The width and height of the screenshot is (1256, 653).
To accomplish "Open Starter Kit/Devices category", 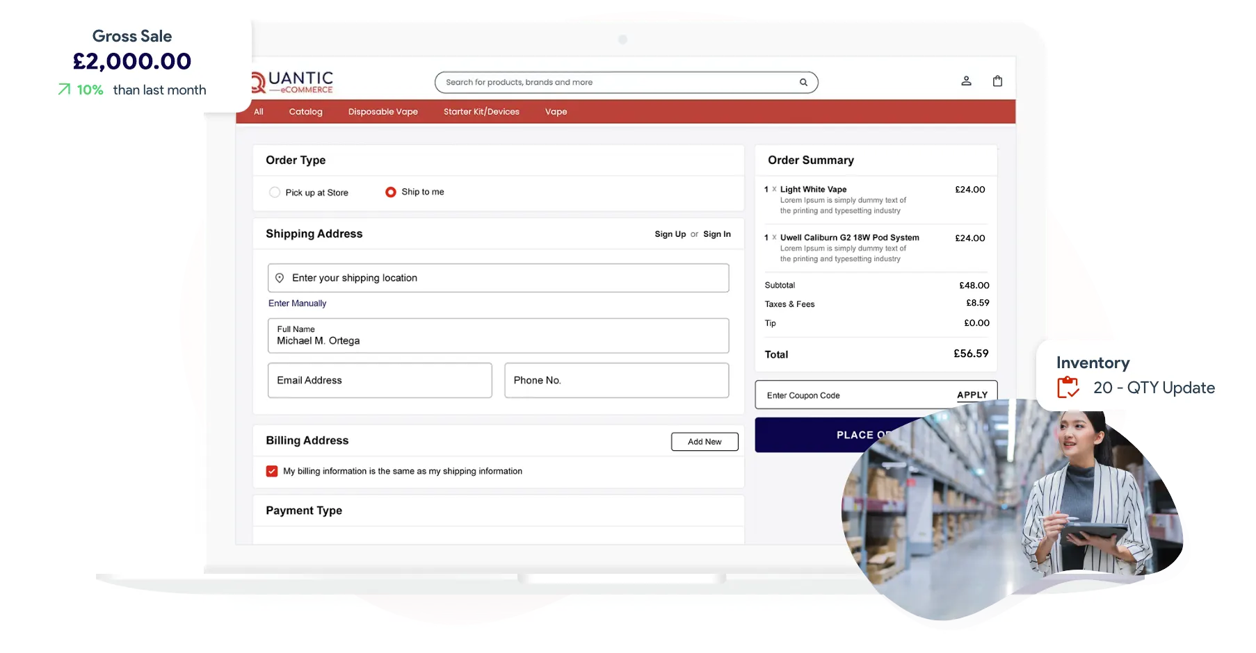I will [481, 112].
